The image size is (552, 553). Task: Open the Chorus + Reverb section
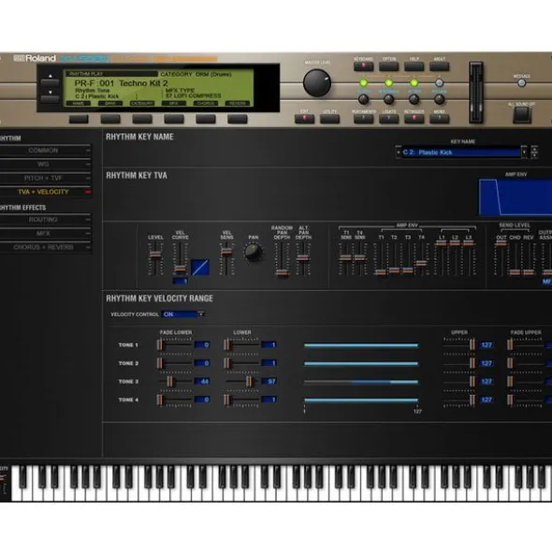pos(45,247)
